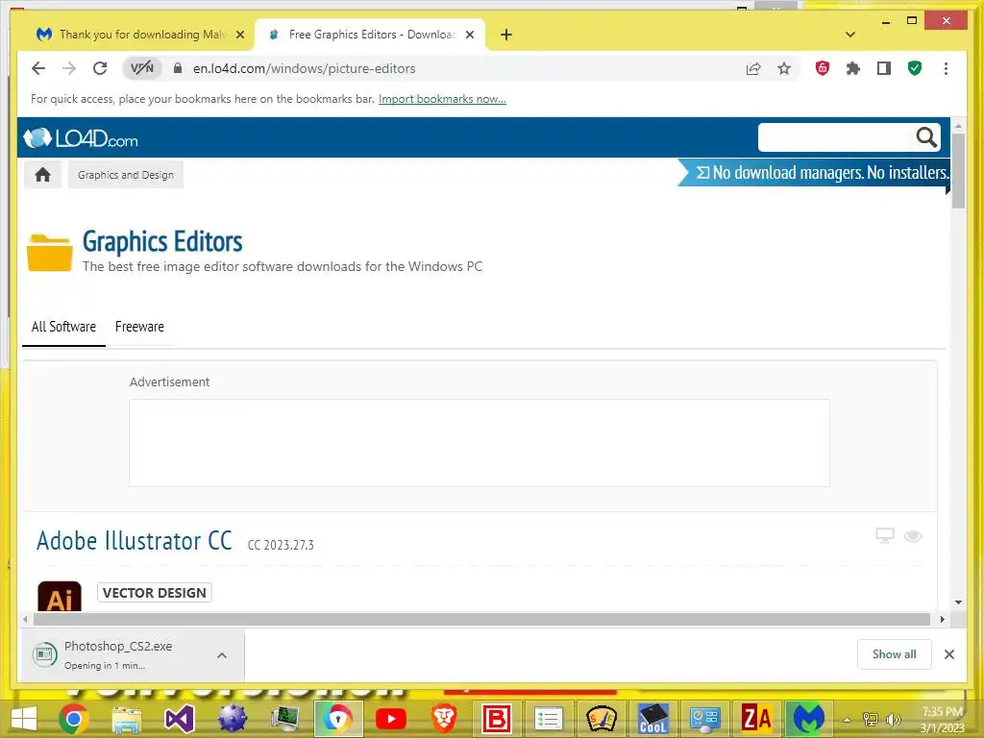Image resolution: width=984 pixels, height=738 pixels.
Task: Launch Brave browser from taskbar
Action: click(444, 719)
